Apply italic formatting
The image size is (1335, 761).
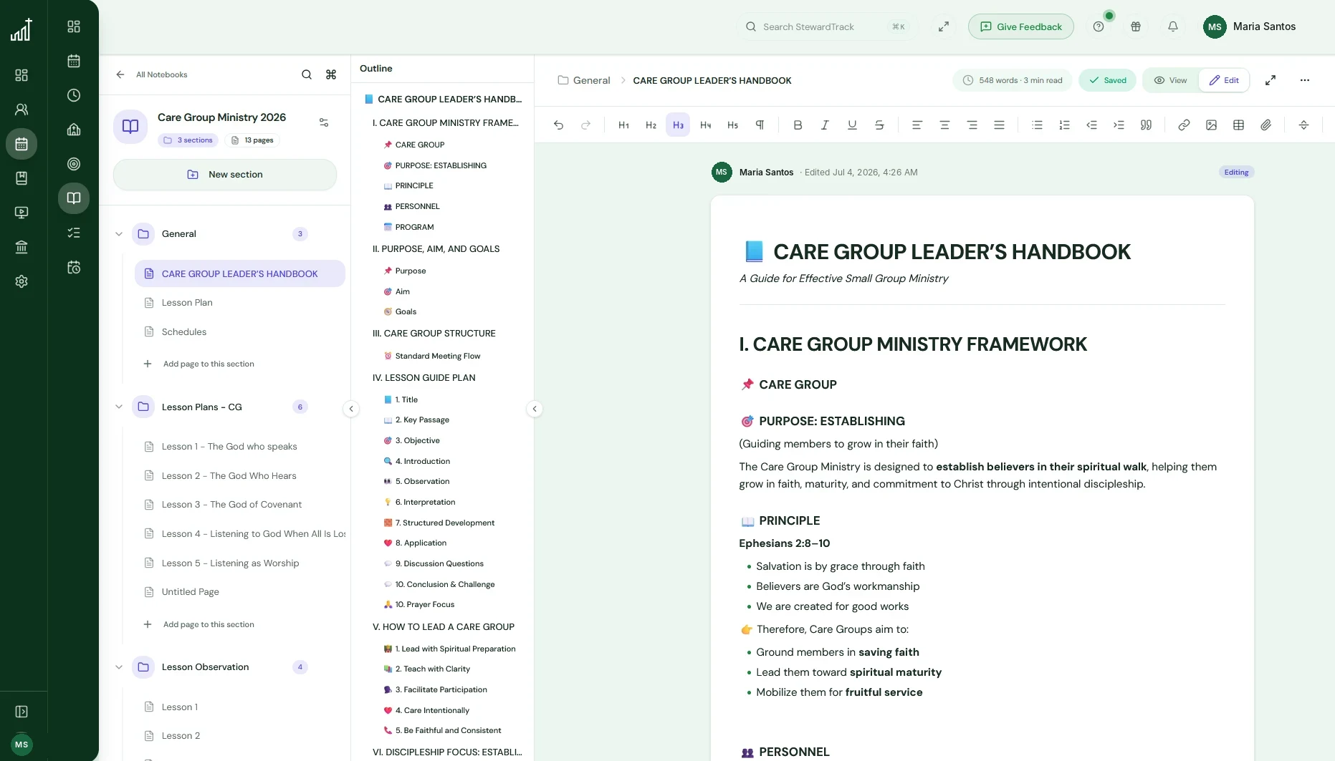(825, 125)
